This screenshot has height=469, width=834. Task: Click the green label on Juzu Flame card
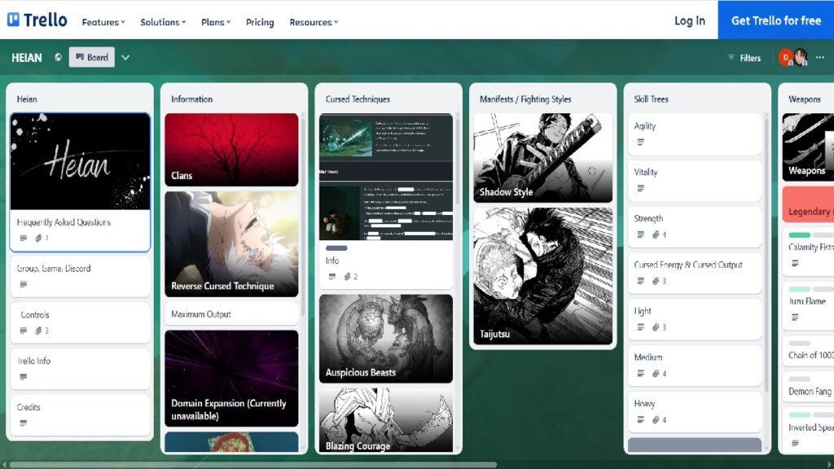click(x=800, y=289)
